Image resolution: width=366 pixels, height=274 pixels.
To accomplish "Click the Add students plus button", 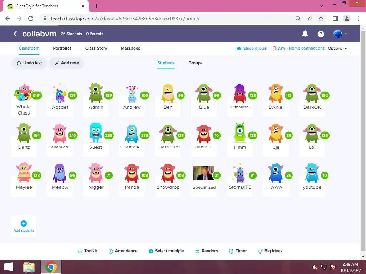I will pyautogui.click(x=24, y=223).
